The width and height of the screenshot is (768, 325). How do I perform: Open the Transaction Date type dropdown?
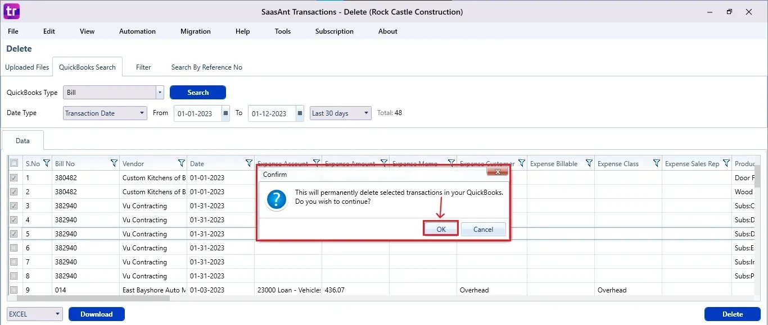point(142,113)
